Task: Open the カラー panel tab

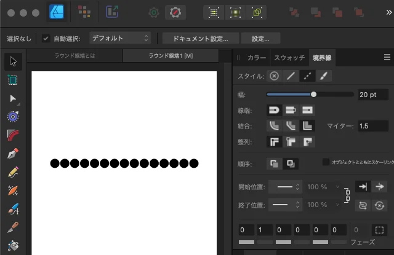Action: 257,58
